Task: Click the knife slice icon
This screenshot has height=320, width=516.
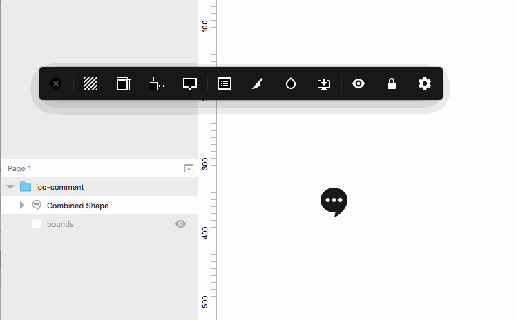Action: pos(258,83)
